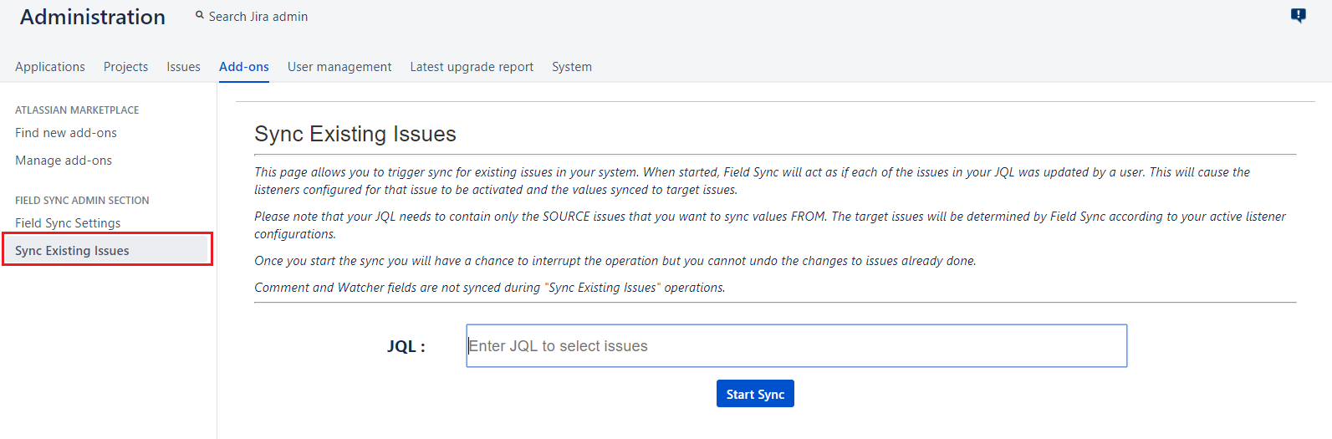Select the Add-ons tab
The width and height of the screenshot is (1332, 439).
[244, 67]
